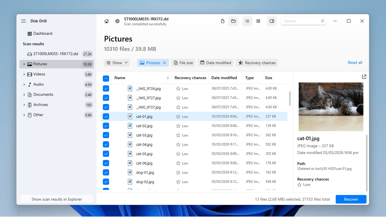
Task: Click the Recover button
Action: (351, 199)
